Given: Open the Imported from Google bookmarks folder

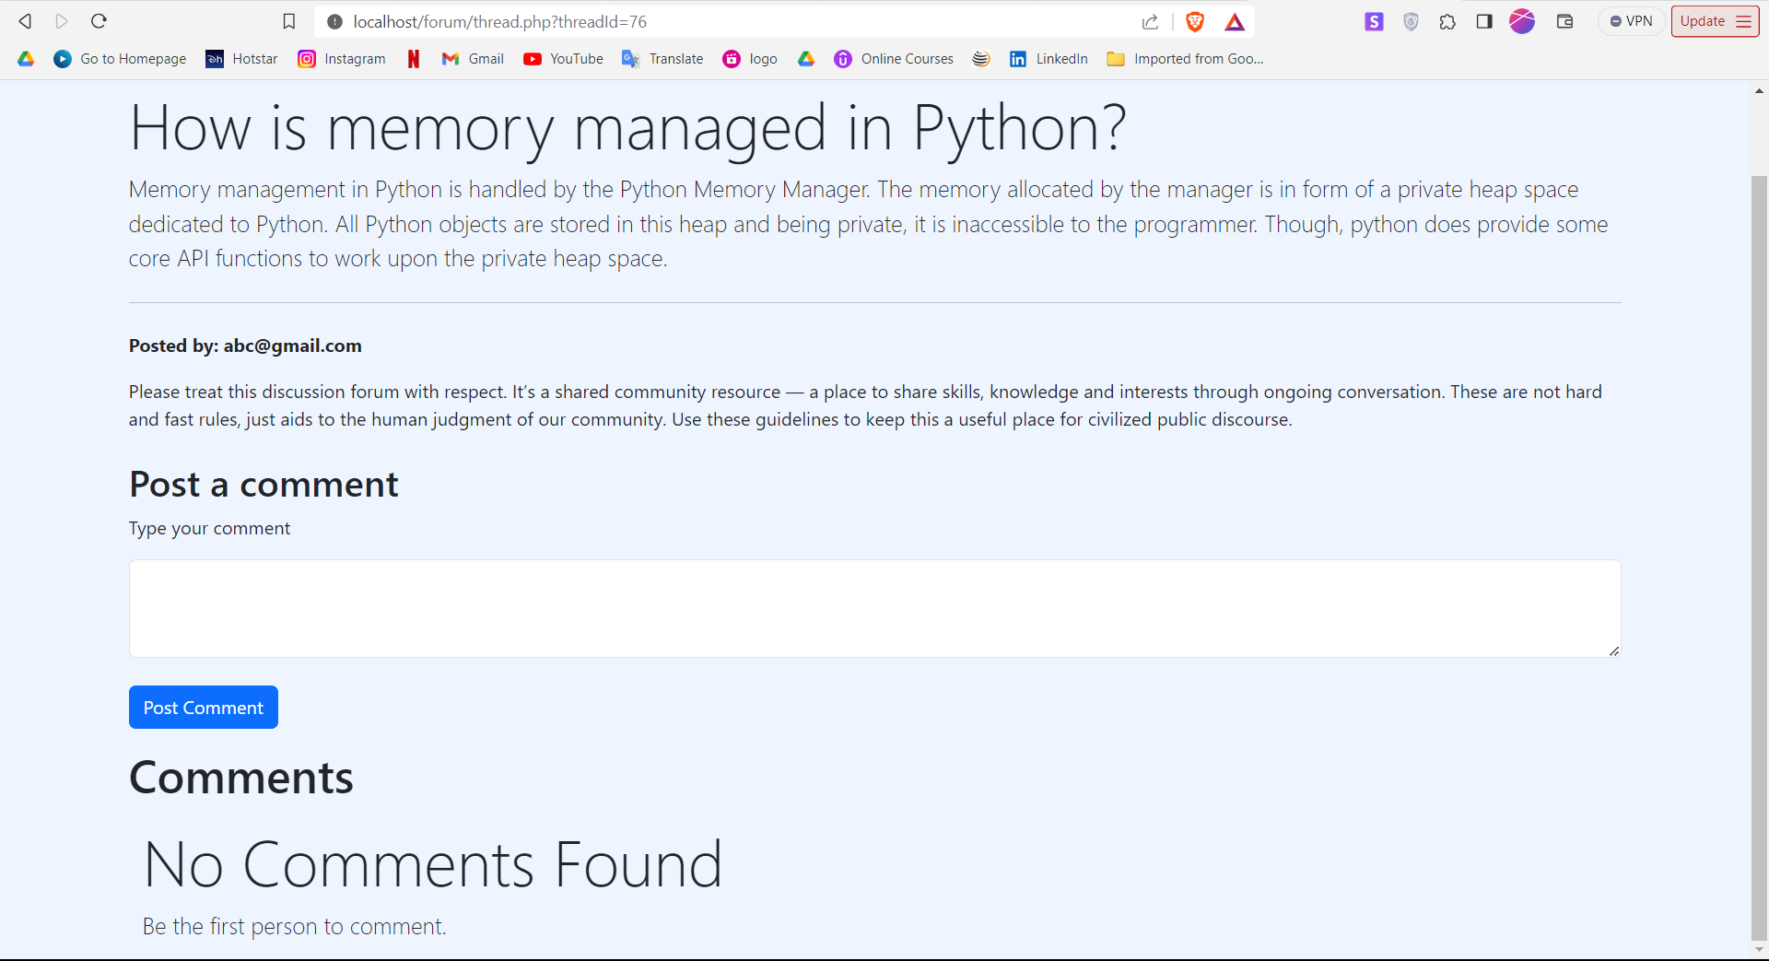Looking at the screenshot, I should tap(1186, 59).
